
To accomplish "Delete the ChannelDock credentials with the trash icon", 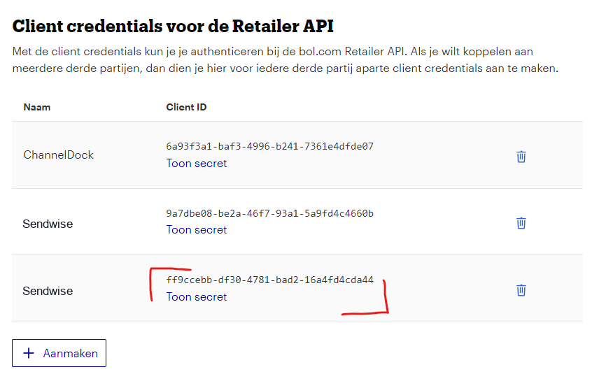I will point(521,157).
